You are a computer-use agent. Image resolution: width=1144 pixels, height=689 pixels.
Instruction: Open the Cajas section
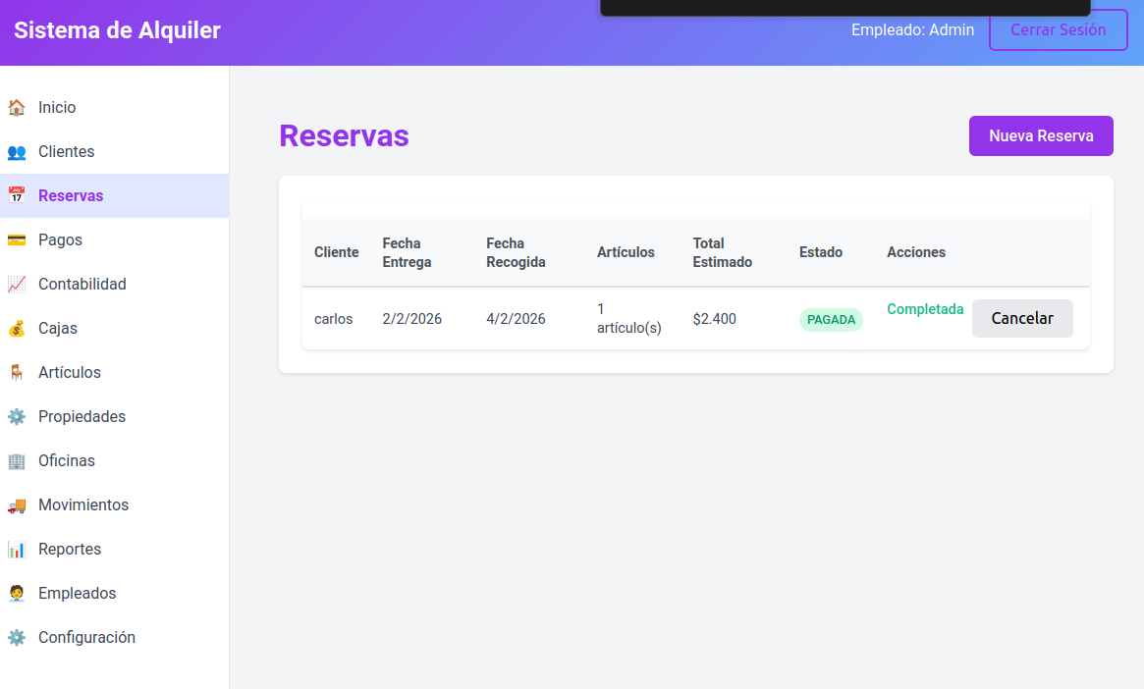click(x=115, y=328)
